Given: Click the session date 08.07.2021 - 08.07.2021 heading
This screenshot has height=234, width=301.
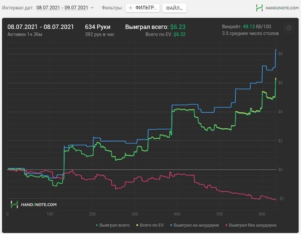Looking at the screenshot, I should (x=40, y=27).
